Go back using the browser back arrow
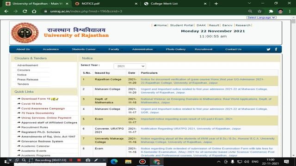Screen dimensions: 296x166 [6, 11]
